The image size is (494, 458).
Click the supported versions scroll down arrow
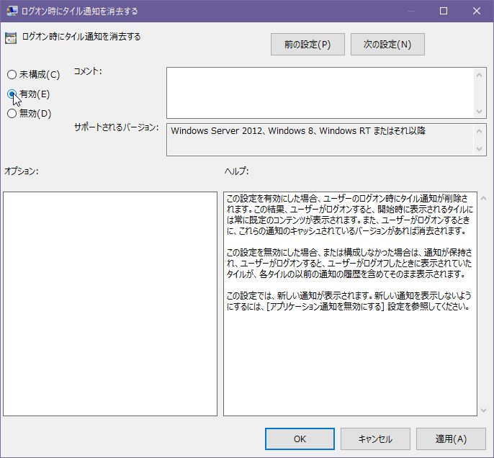[479, 148]
